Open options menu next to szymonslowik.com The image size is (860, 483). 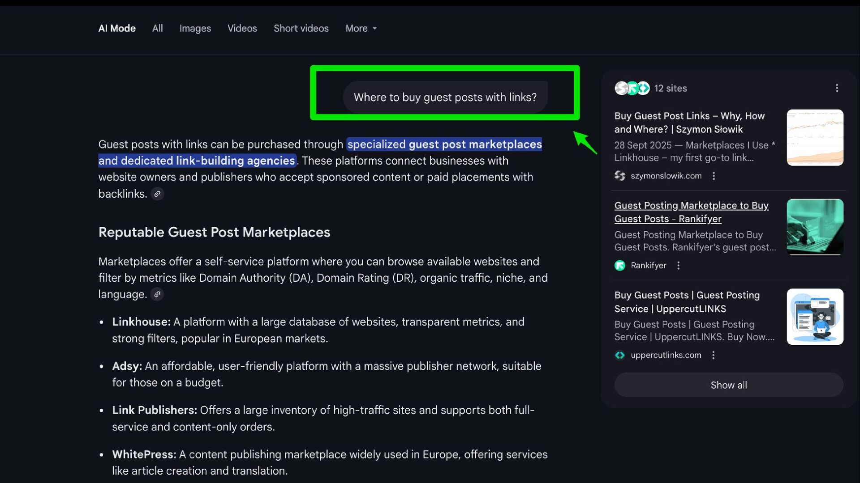pos(714,176)
